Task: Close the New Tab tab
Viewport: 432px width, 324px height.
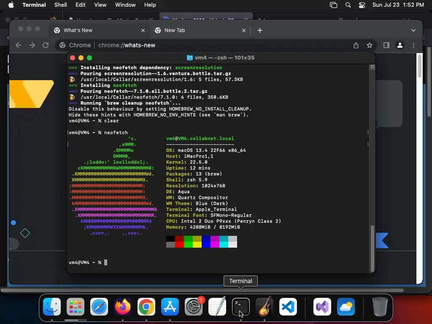Action: tap(243, 30)
